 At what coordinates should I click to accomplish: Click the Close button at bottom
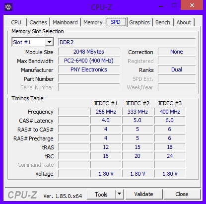click(182, 194)
